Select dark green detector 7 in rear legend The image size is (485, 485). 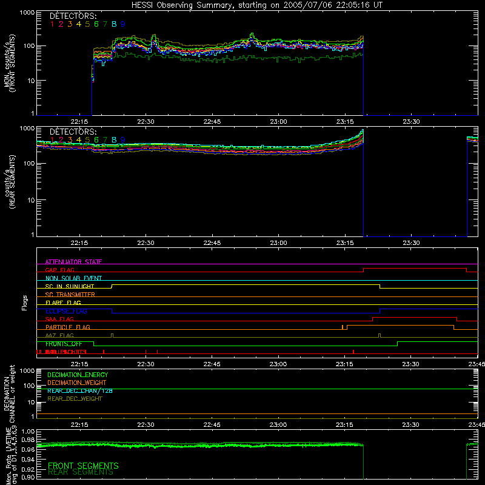[105, 140]
